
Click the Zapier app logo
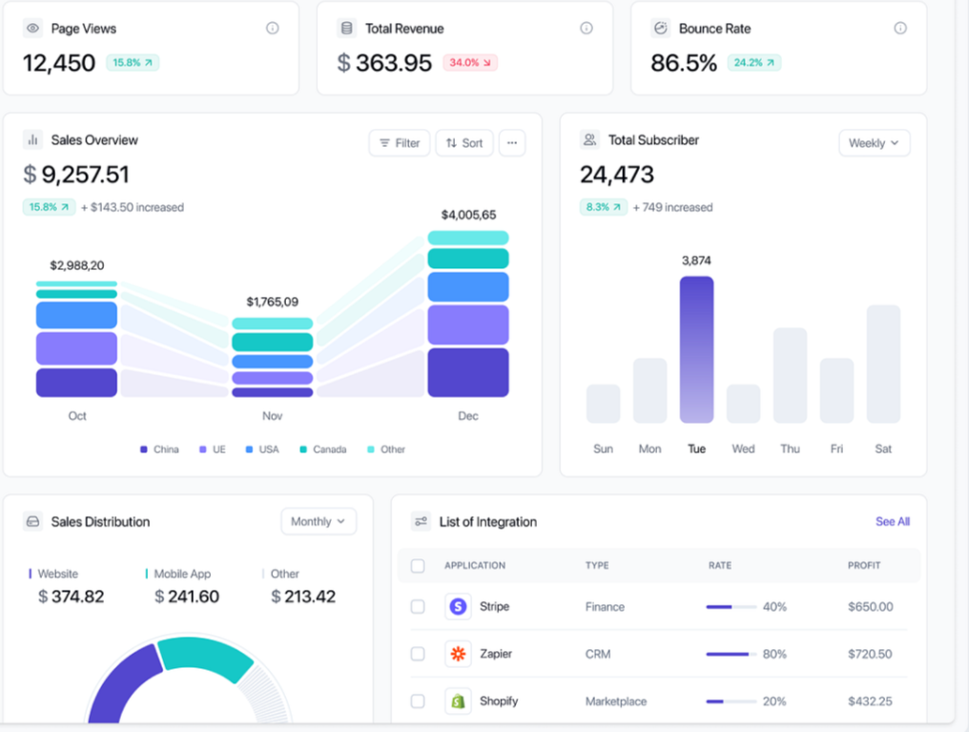(x=458, y=654)
